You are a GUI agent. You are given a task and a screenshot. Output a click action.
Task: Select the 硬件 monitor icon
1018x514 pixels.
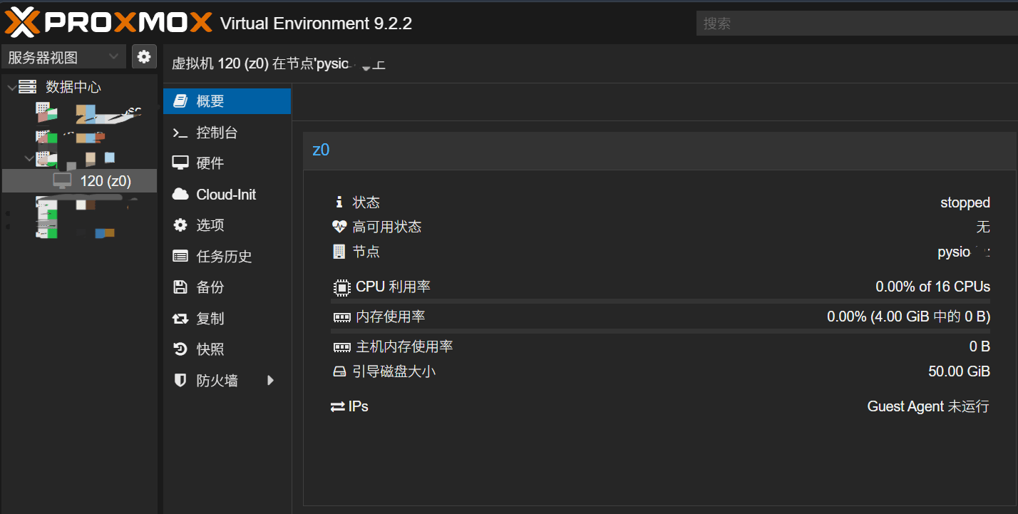(180, 163)
